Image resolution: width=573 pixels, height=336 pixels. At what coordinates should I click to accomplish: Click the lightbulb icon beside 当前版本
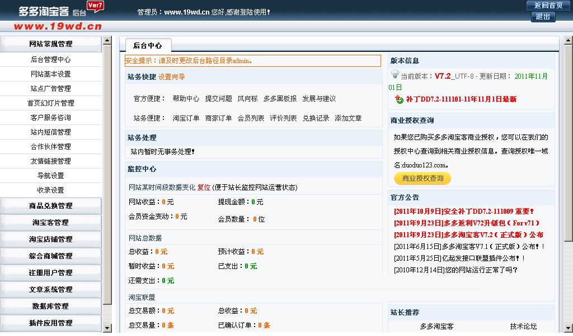click(394, 74)
